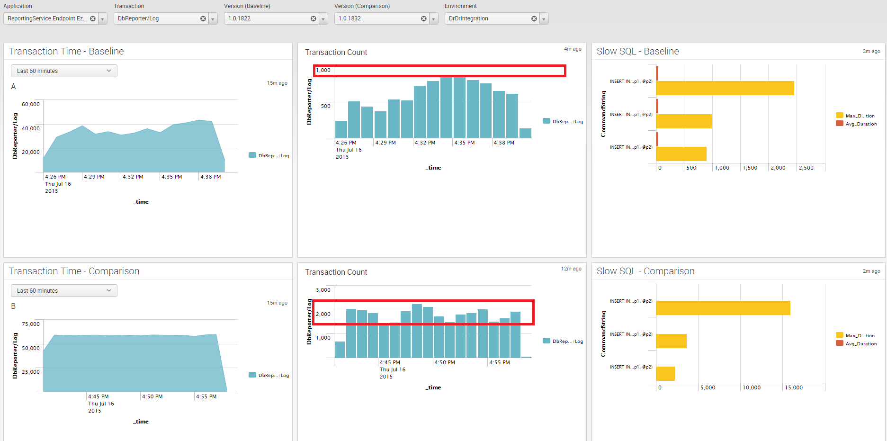Remove baseline version 1.0.1822 selection

314,18
